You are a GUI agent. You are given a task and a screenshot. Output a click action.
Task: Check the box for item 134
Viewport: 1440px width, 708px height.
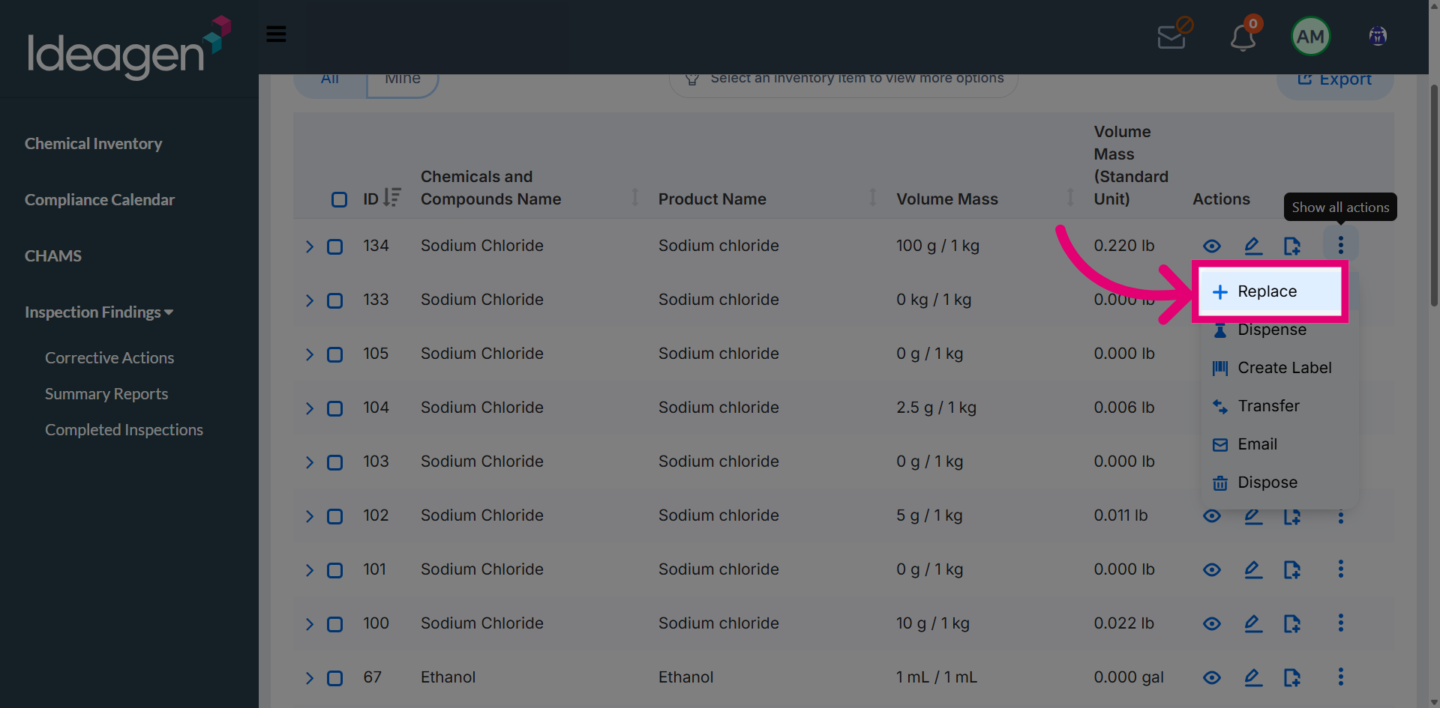(x=334, y=246)
